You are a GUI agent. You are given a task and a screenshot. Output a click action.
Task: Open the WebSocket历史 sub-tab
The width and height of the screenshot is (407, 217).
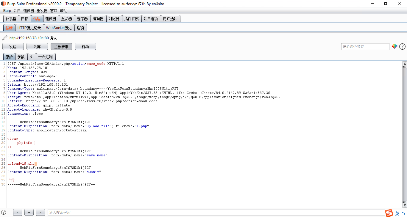59,28
